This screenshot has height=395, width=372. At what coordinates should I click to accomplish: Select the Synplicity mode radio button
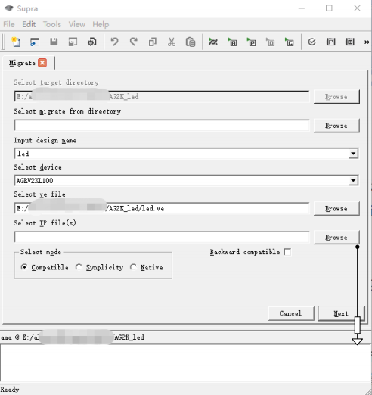79,267
